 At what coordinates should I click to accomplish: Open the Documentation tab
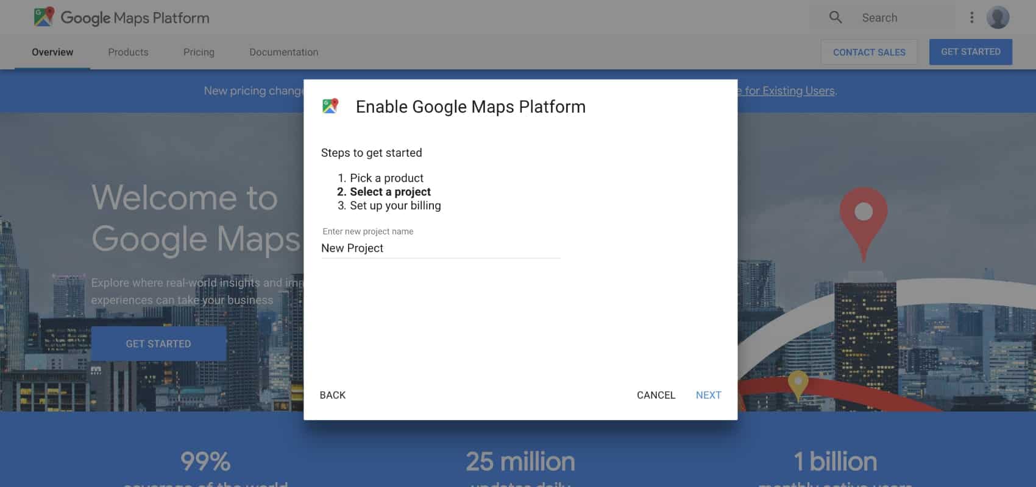[x=283, y=52]
